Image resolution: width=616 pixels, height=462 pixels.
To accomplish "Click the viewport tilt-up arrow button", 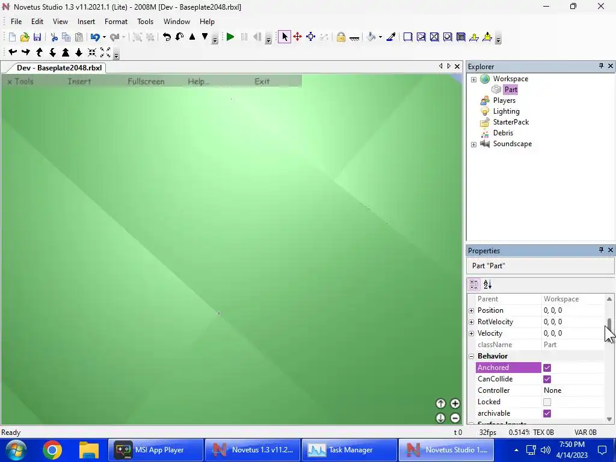I will coord(440,404).
